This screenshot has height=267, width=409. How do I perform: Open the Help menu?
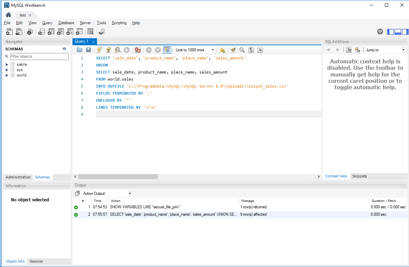coord(136,23)
